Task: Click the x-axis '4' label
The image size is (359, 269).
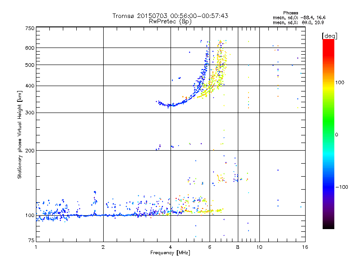Action: (x=171, y=247)
